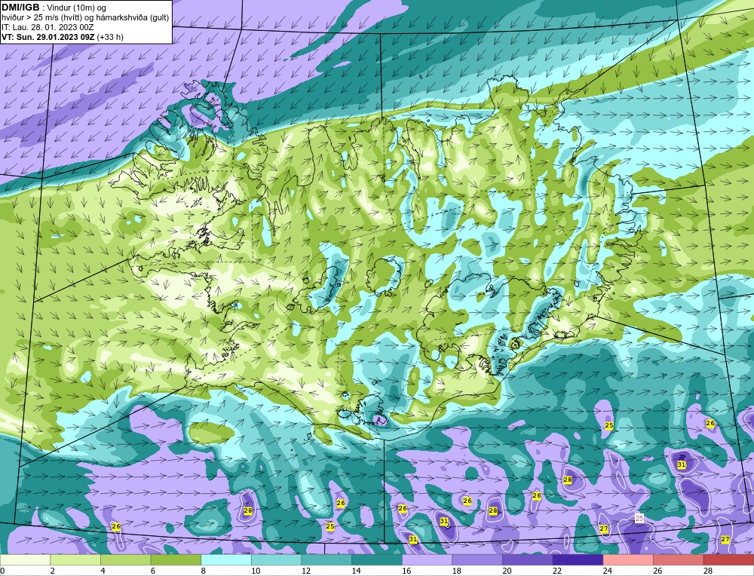Click the legend scale value '24'

[x=607, y=571]
